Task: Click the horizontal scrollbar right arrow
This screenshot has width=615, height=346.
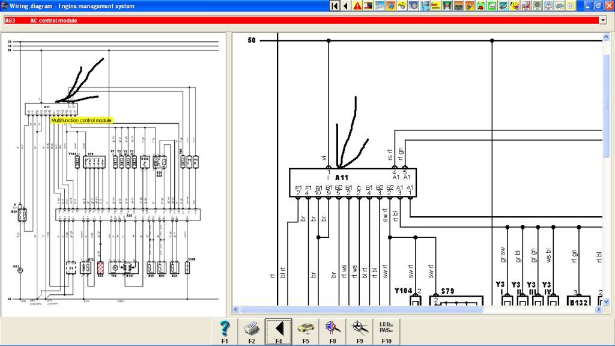Action: pyautogui.click(x=599, y=309)
